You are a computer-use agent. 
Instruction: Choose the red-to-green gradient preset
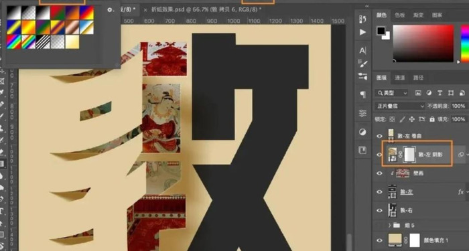57,13
